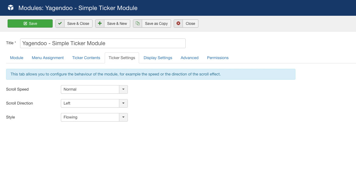The image size is (356, 180).
Task: Open the Permissions tab
Action: click(x=218, y=58)
